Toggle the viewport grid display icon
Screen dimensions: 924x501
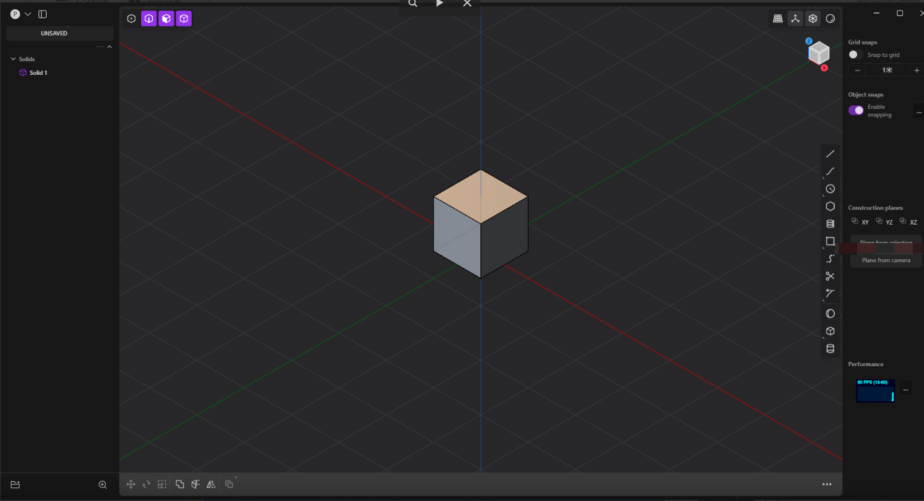click(778, 19)
